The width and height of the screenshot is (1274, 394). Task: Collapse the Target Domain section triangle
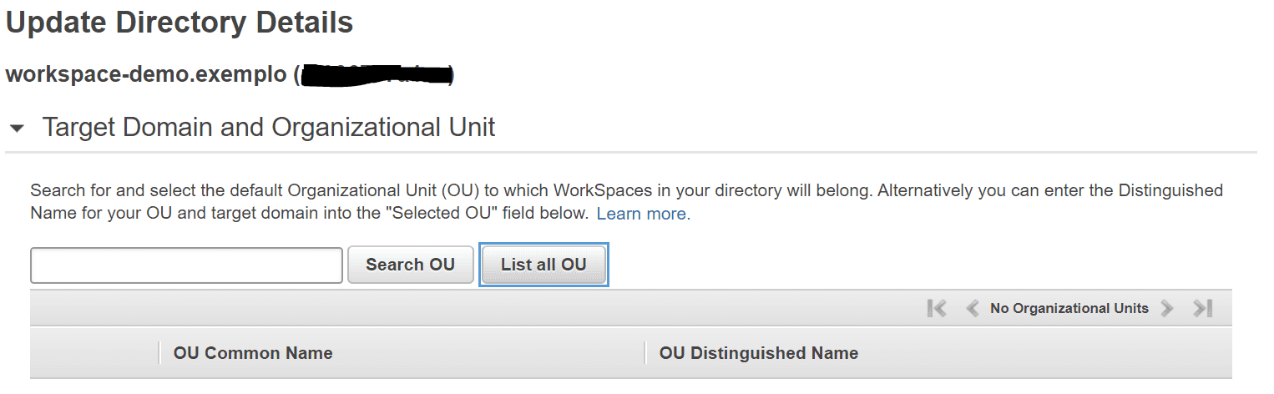pos(16,129)
